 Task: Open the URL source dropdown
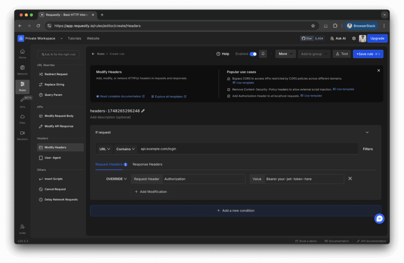point(105,149)
